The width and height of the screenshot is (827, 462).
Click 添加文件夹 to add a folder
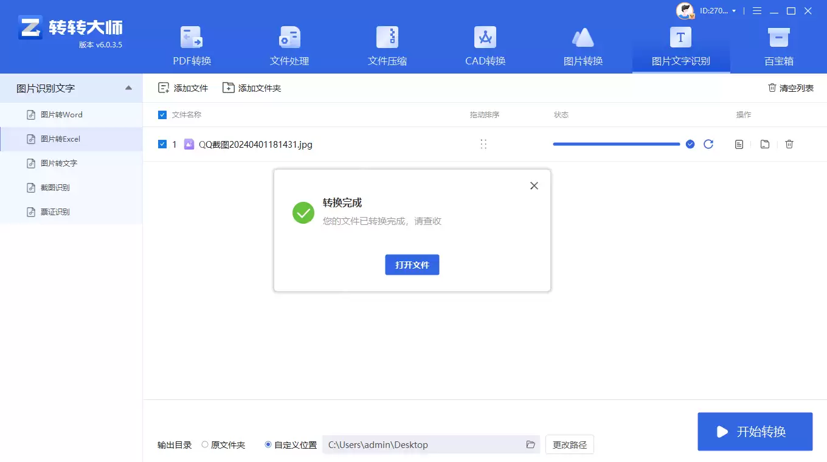252,88
